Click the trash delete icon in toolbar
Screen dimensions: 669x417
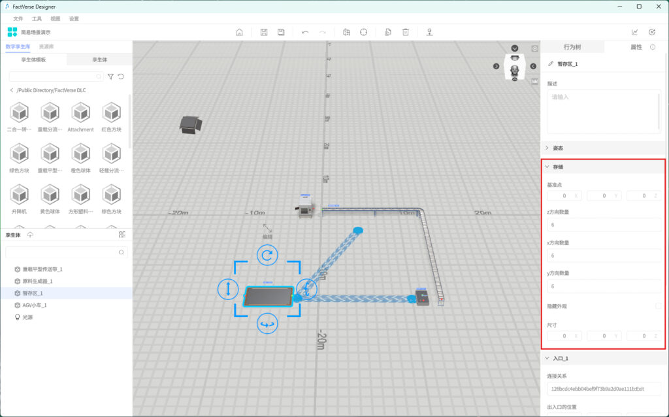tap(406, 32)
